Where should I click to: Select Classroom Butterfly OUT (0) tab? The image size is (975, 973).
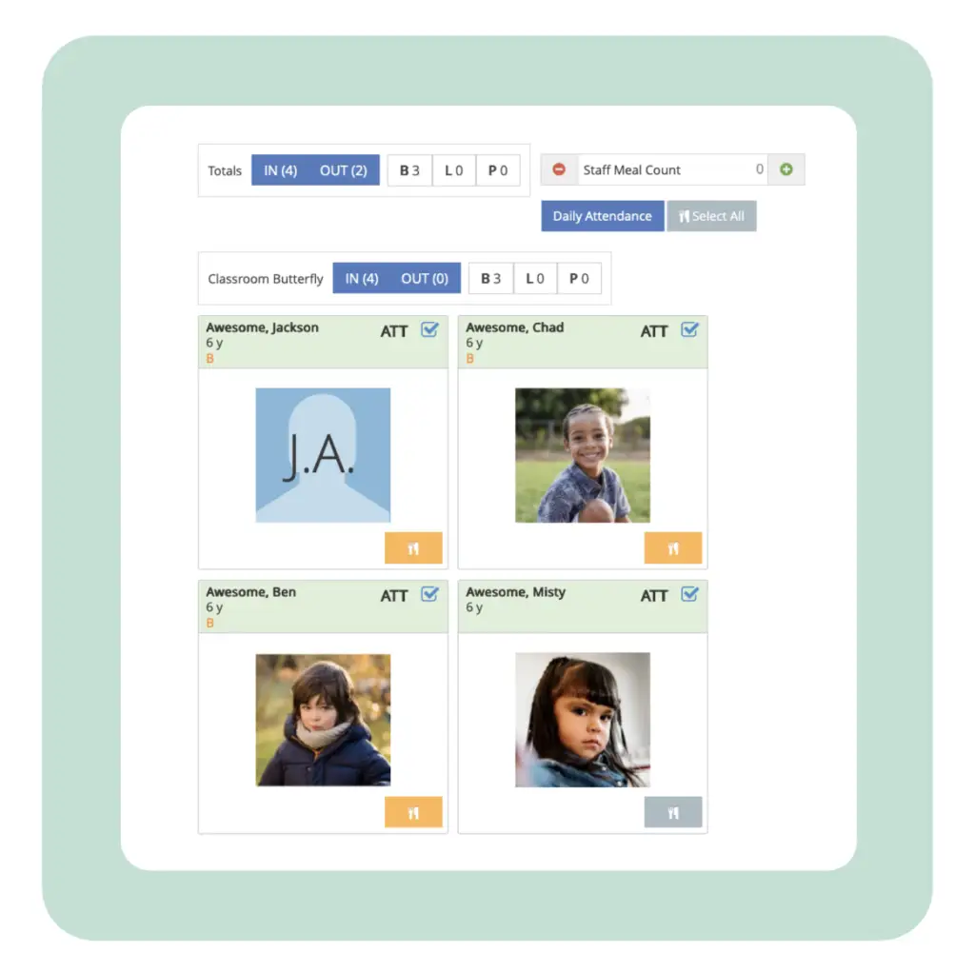[425, 279]
